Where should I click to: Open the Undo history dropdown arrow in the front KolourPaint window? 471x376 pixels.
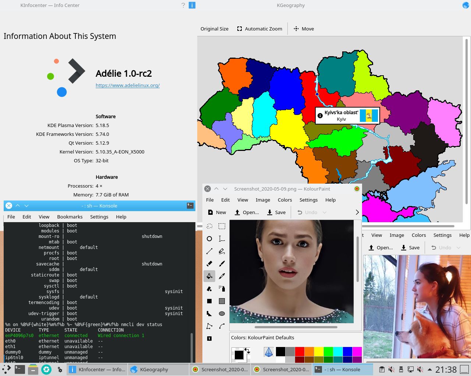pyautogui.click(x=324, y=212)
